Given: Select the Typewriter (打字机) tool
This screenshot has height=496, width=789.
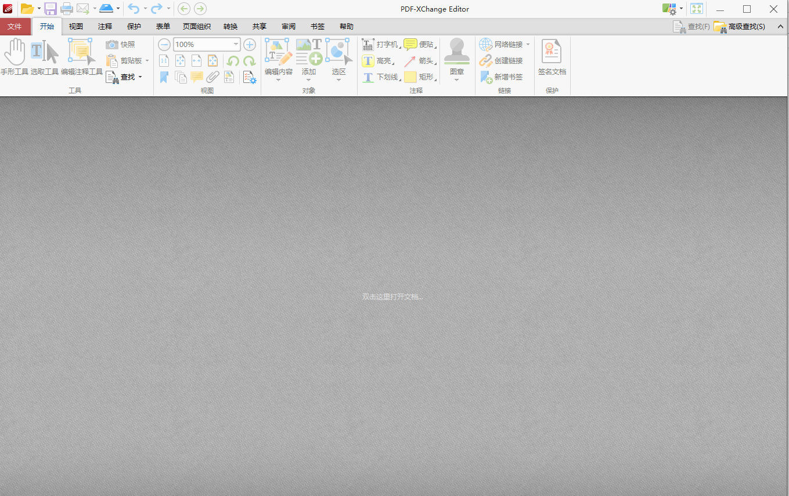Looking at the screenshot, I should [368, 45].
